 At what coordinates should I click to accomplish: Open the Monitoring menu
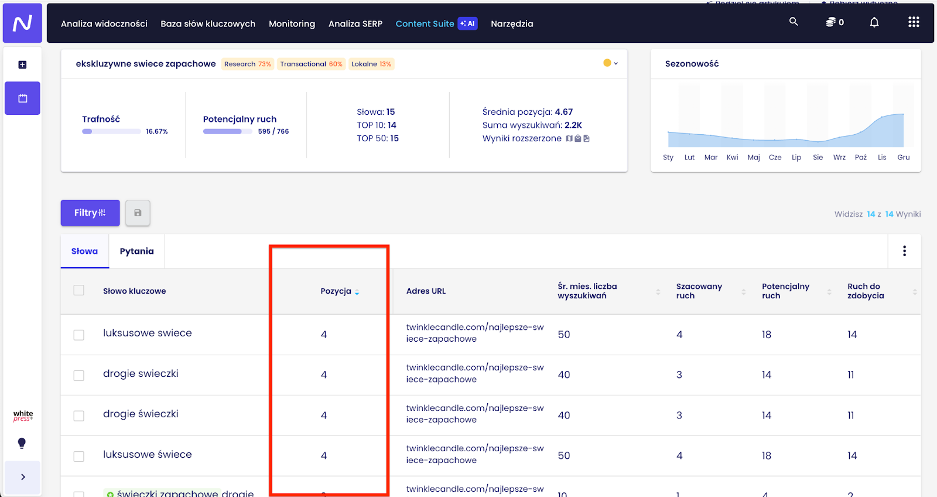[292, 23]
